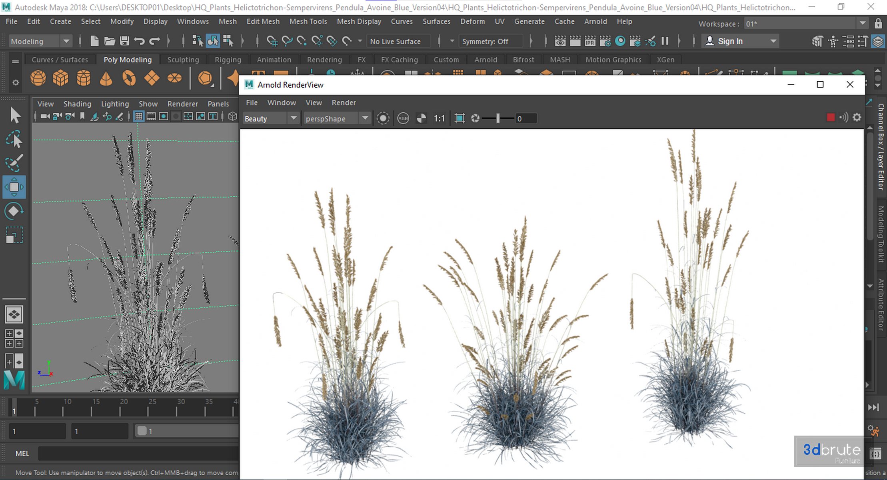The width and height of the screenshot is (887, 480).
Task: Select the Move tool in toolbox
Action: tap(14, 187)
